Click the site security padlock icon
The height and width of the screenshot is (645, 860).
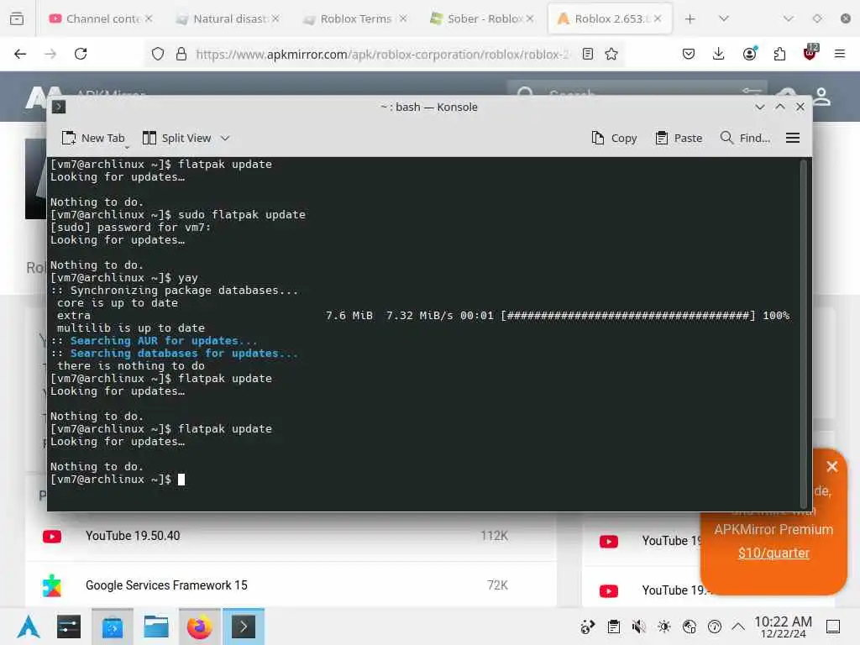(x=181, y=54)
